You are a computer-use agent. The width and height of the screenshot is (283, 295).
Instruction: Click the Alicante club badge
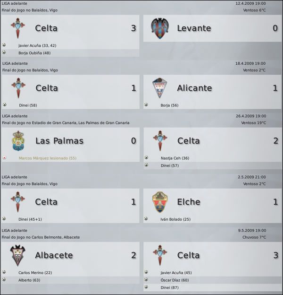pyautogui.click(x=159, y=88)
